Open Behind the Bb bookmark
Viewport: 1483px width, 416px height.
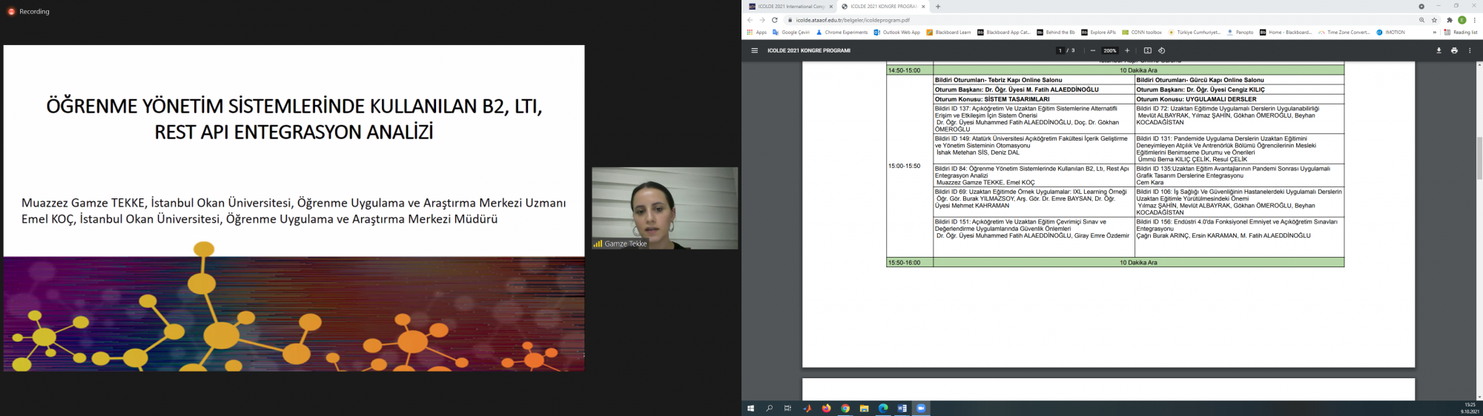click(x=1056, y=33)
